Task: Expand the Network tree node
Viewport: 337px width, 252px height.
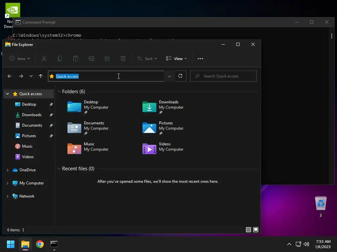Action: (x=8, y=196)
